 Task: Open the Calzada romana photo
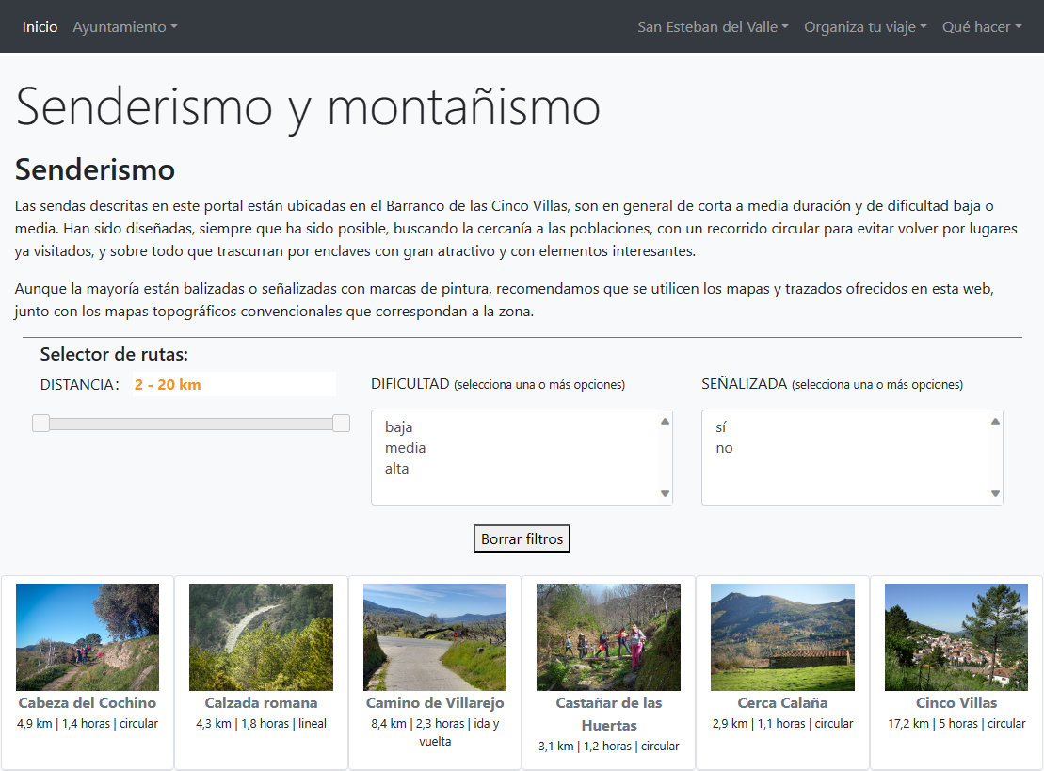pyautogui.click(x=261, y=637)
